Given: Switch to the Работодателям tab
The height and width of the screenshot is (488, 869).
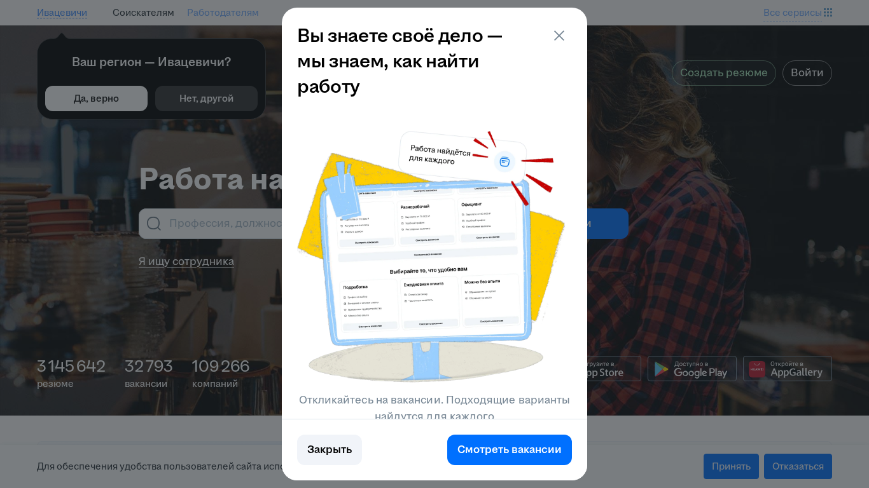Looking at the screenshot, I should point(223,13).
